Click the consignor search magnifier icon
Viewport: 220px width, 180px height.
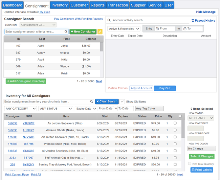66,31
